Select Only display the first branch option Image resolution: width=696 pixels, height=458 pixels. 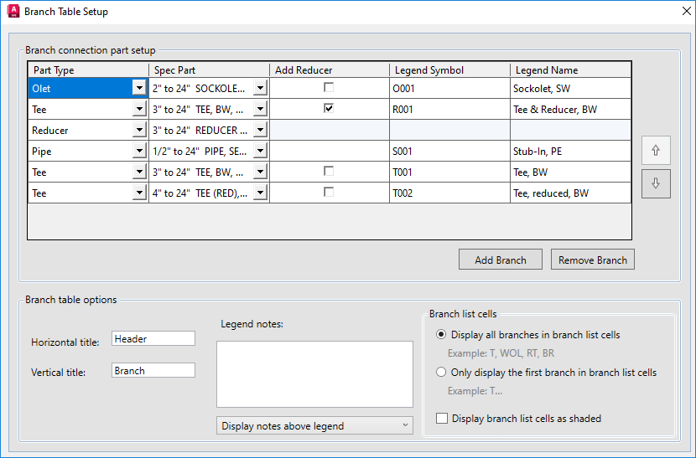pos(441,373)
